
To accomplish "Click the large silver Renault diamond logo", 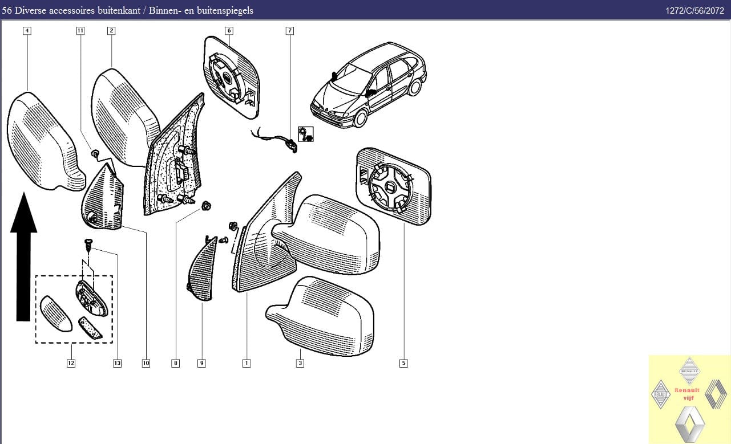I will 689,423.
